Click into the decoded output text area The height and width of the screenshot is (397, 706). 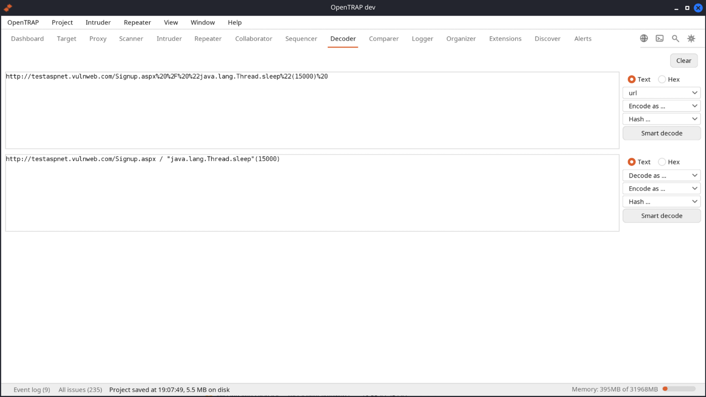point(312,193)
